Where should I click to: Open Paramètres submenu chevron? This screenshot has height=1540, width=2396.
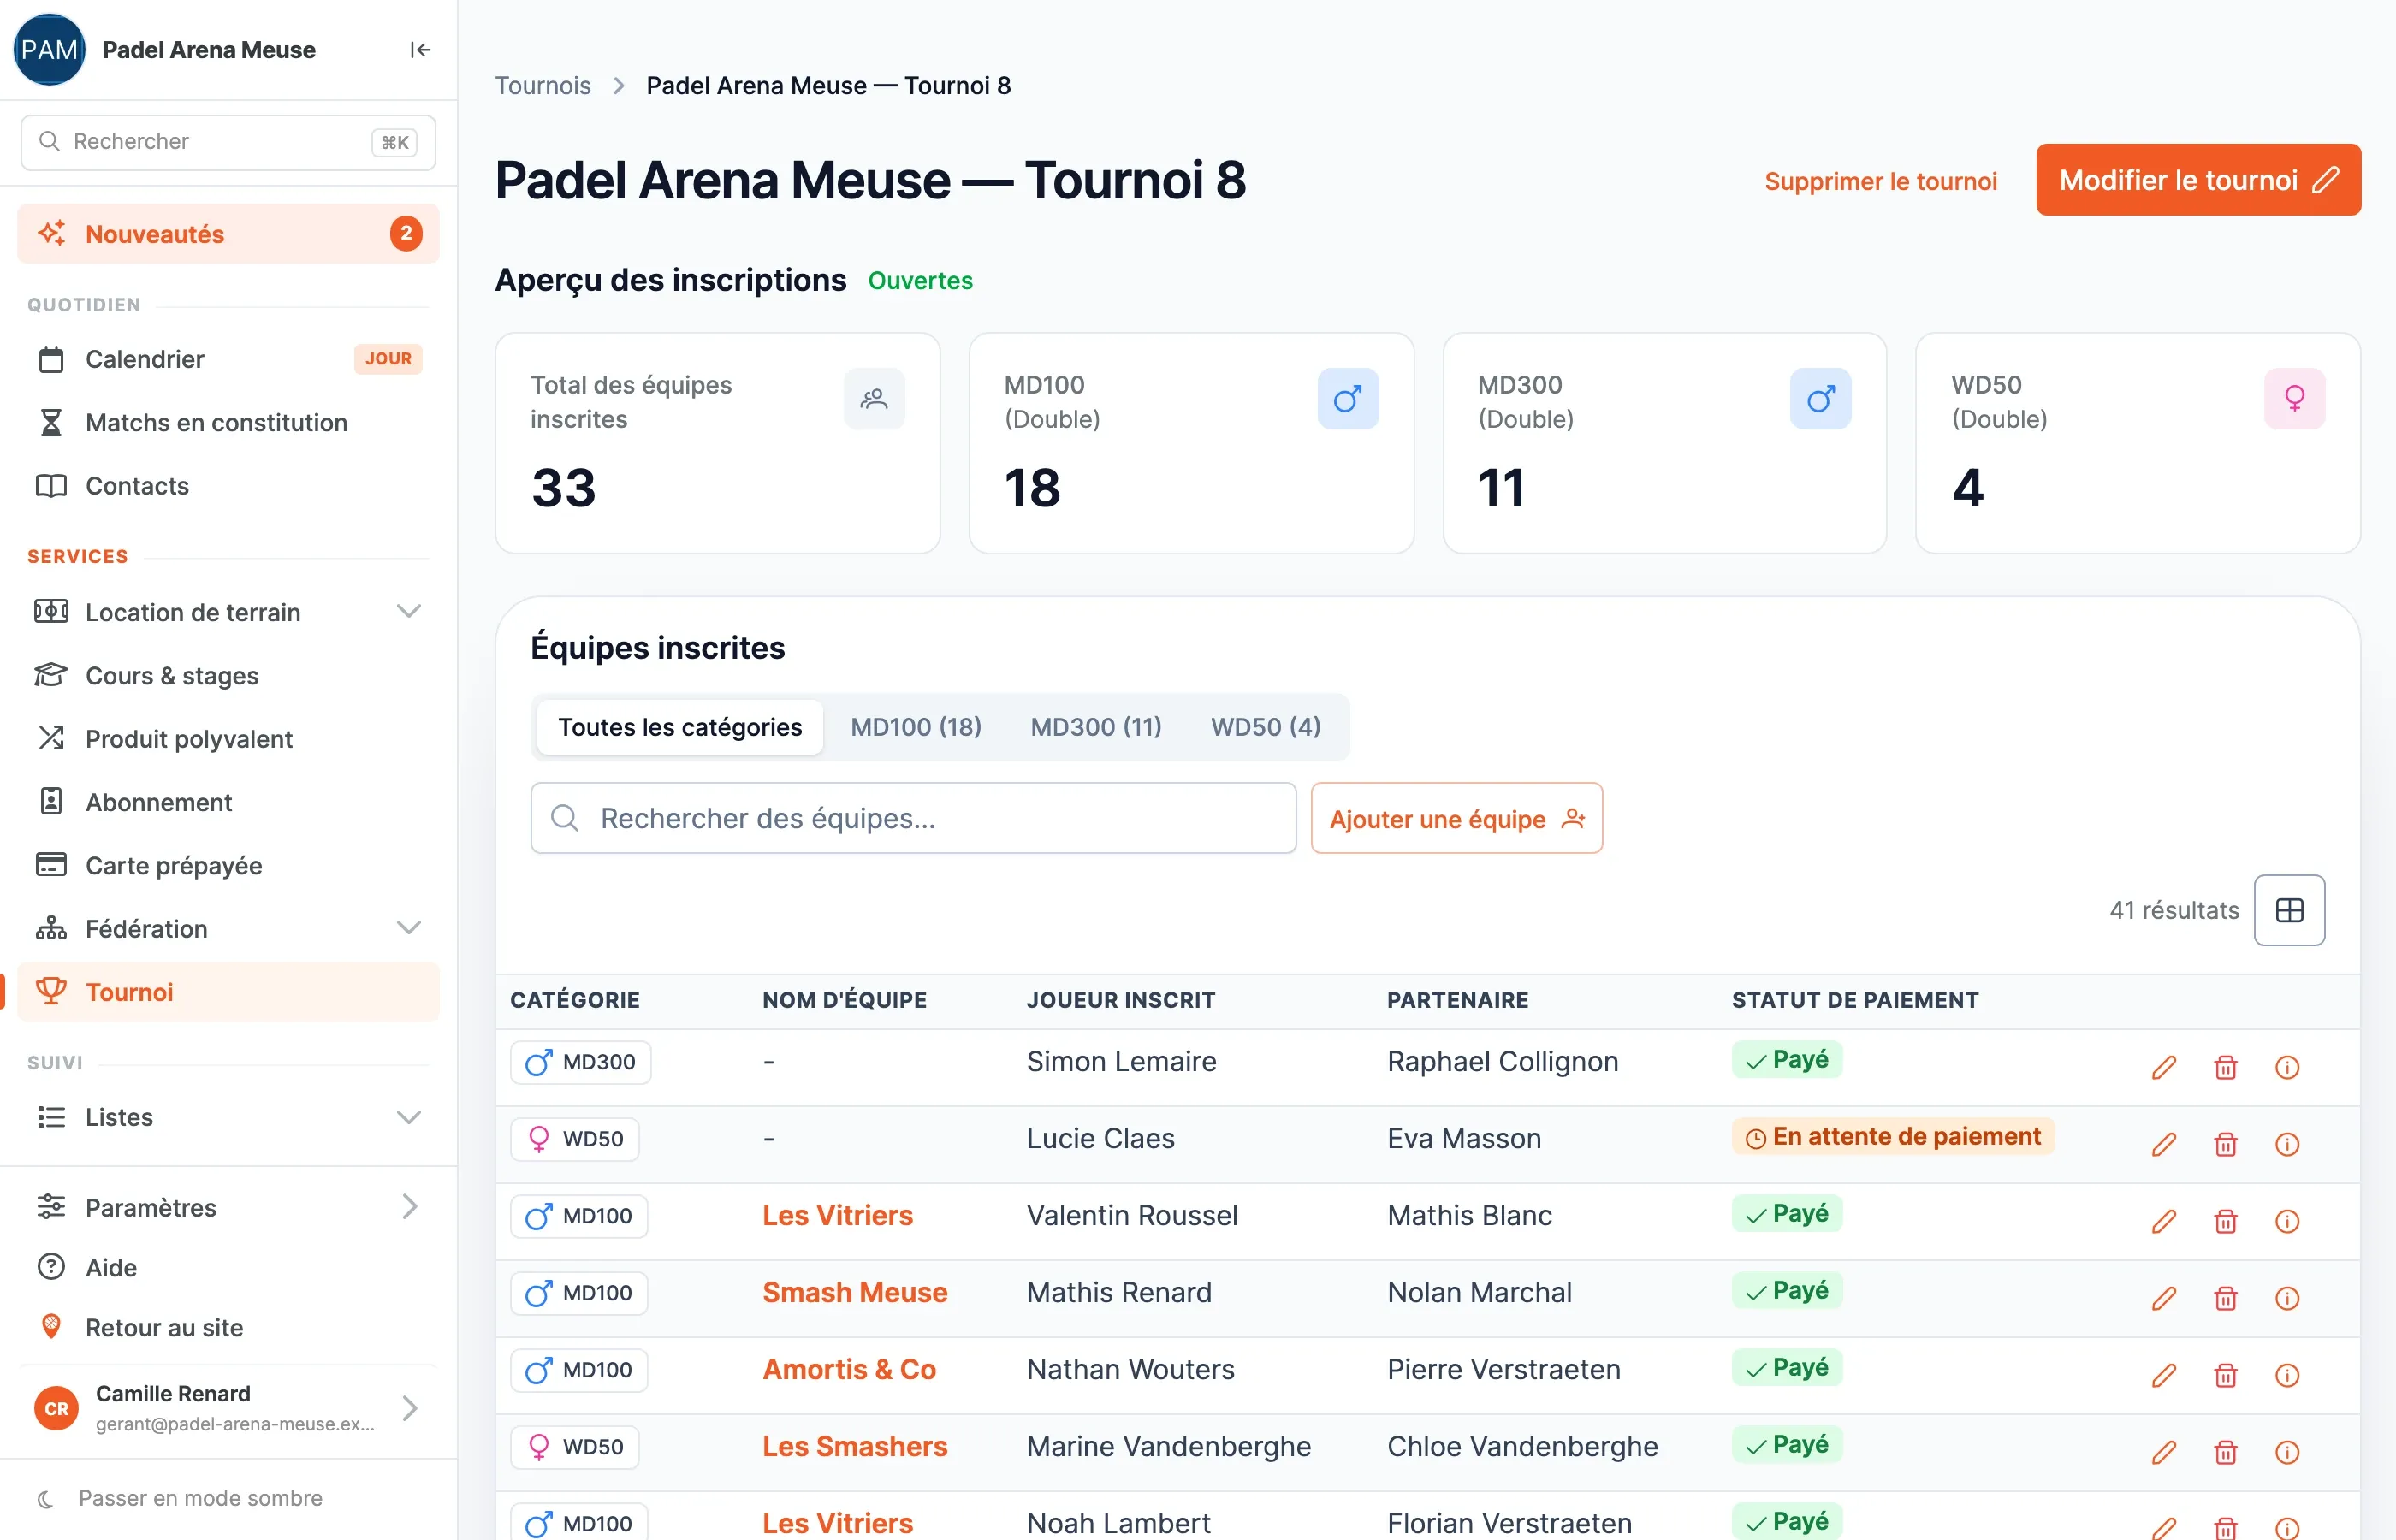[408, 1207]
